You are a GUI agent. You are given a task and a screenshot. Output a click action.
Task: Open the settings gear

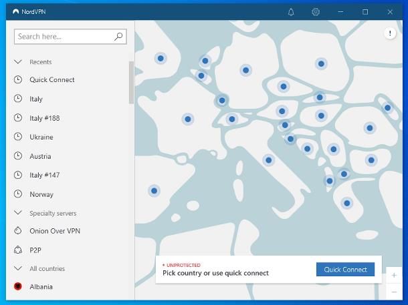click(x=316, y=12)
